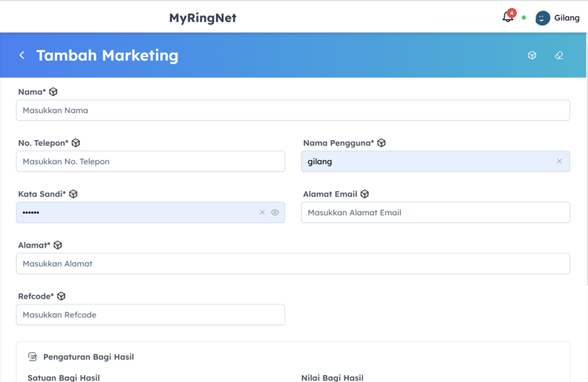The height and width of the screenshot is (382, 588).
Task: Clear the Kata Sandi field value
Action: pos(262,213)
